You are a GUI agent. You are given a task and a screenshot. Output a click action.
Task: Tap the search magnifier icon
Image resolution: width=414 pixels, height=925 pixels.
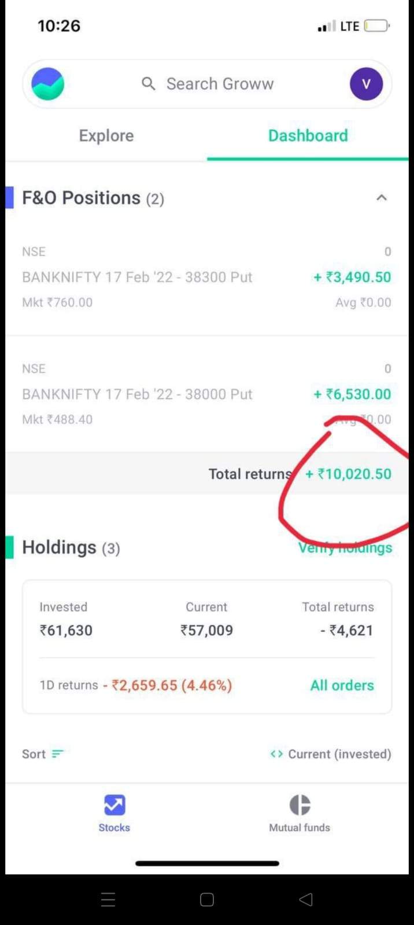(149, 84)
